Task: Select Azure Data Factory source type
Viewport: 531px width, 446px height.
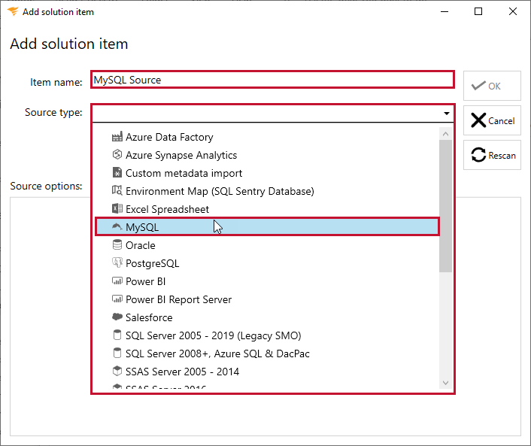Action: pos(268,137)
